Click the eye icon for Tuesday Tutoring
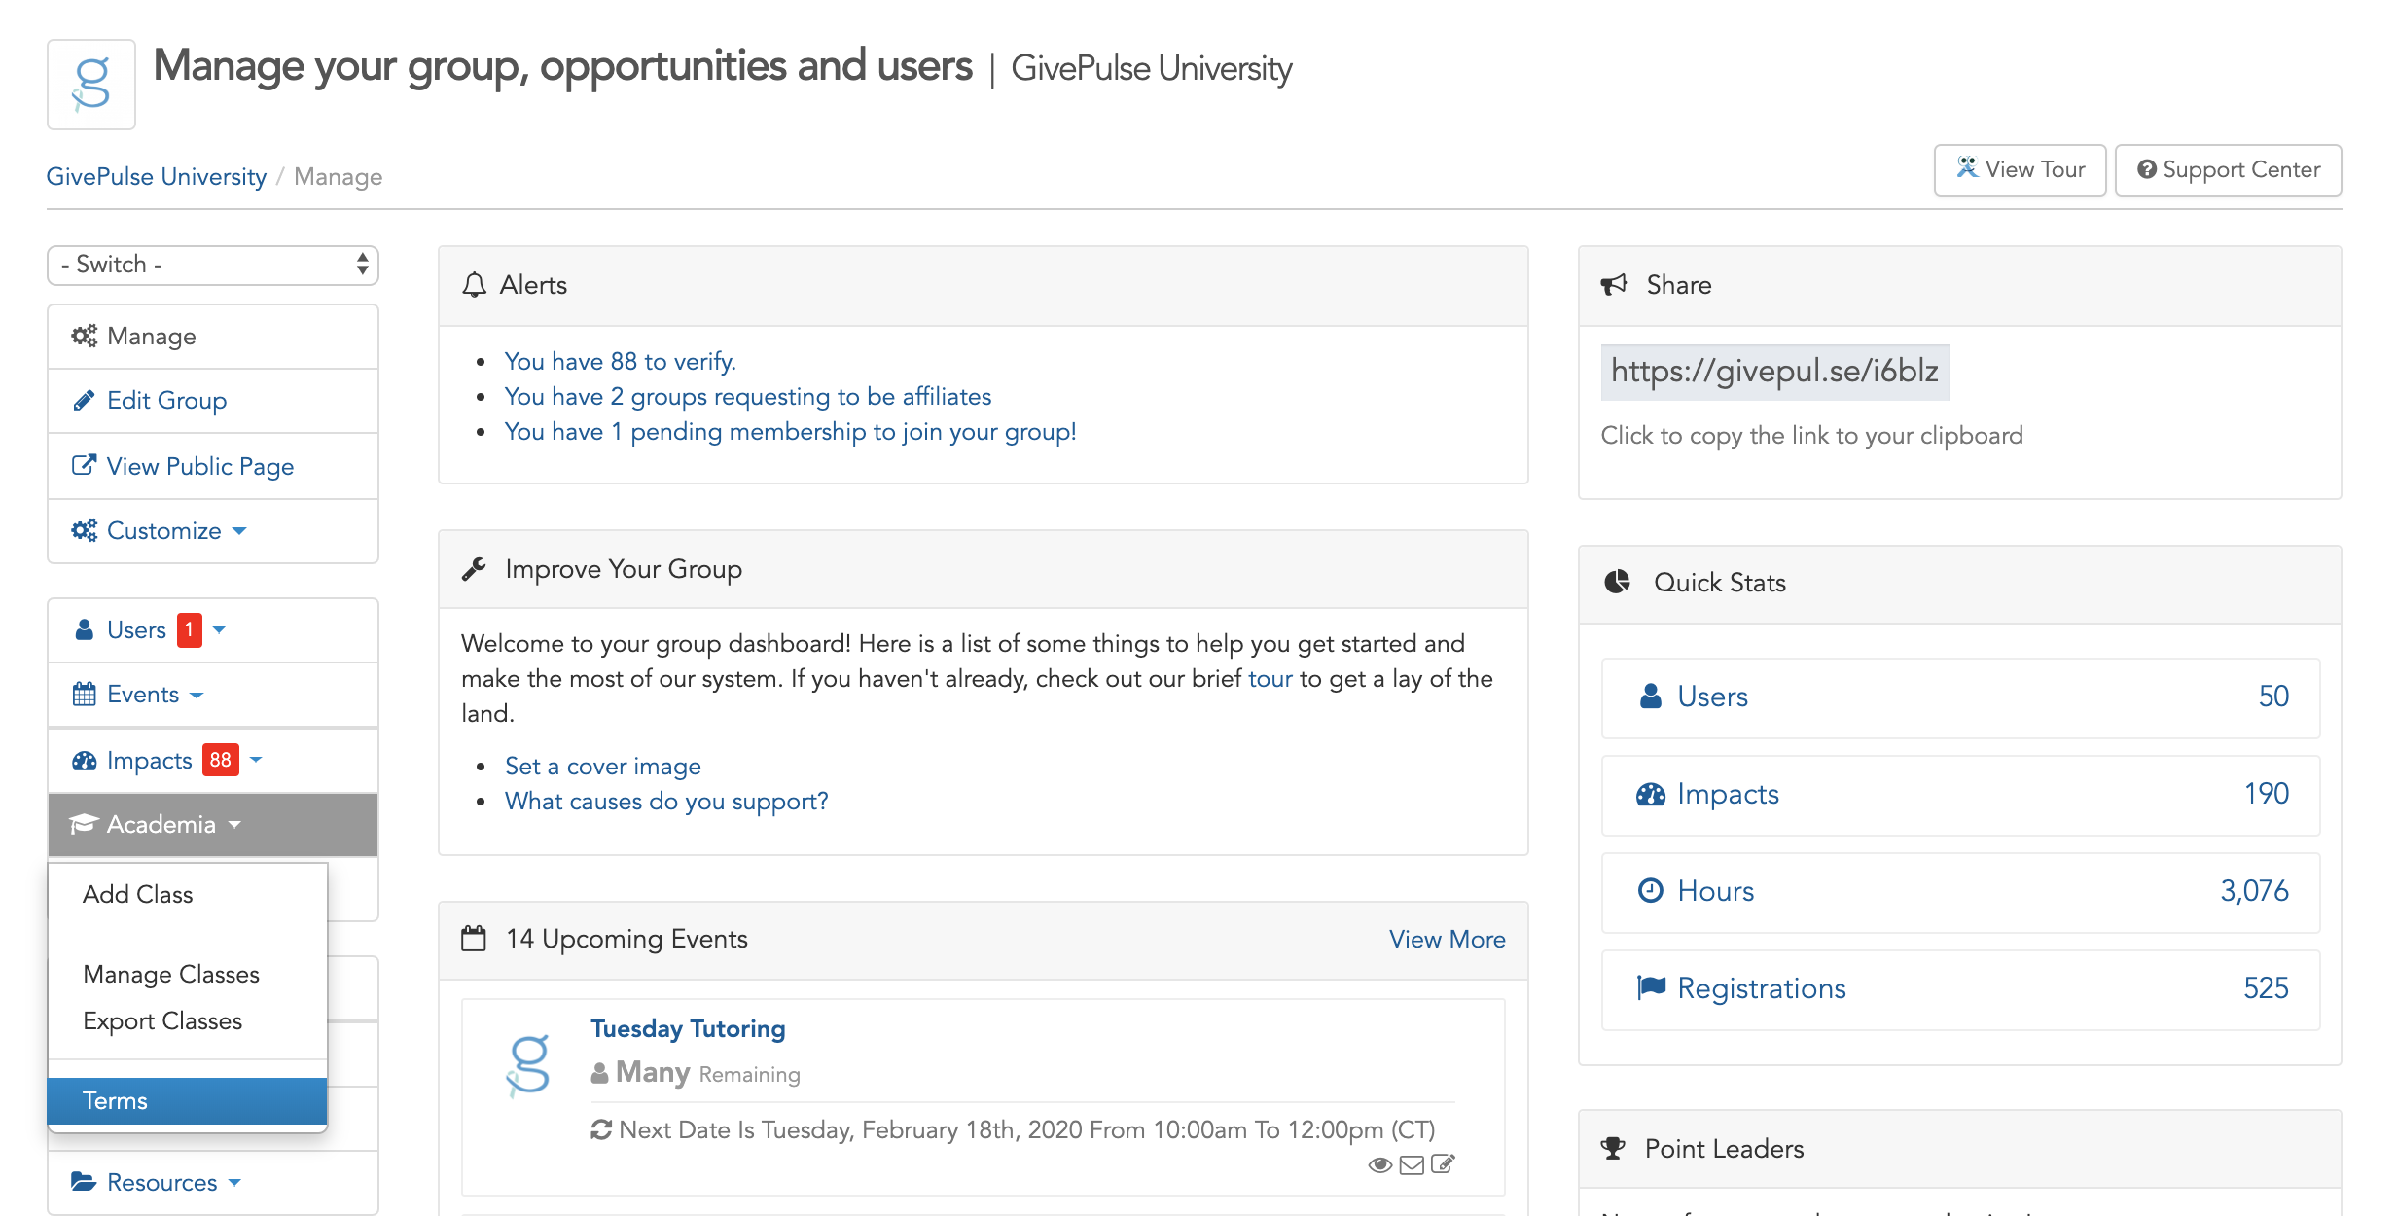The width and height of the screenshot is (2397, 1216). coord(1379,1164)
